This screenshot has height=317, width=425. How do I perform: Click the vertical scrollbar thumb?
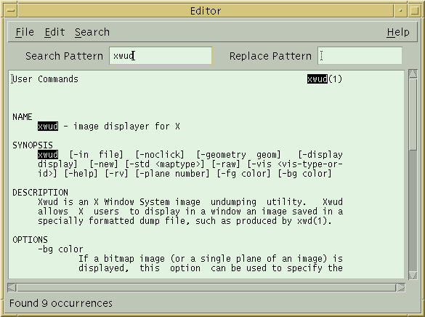(x=413, y=114)
